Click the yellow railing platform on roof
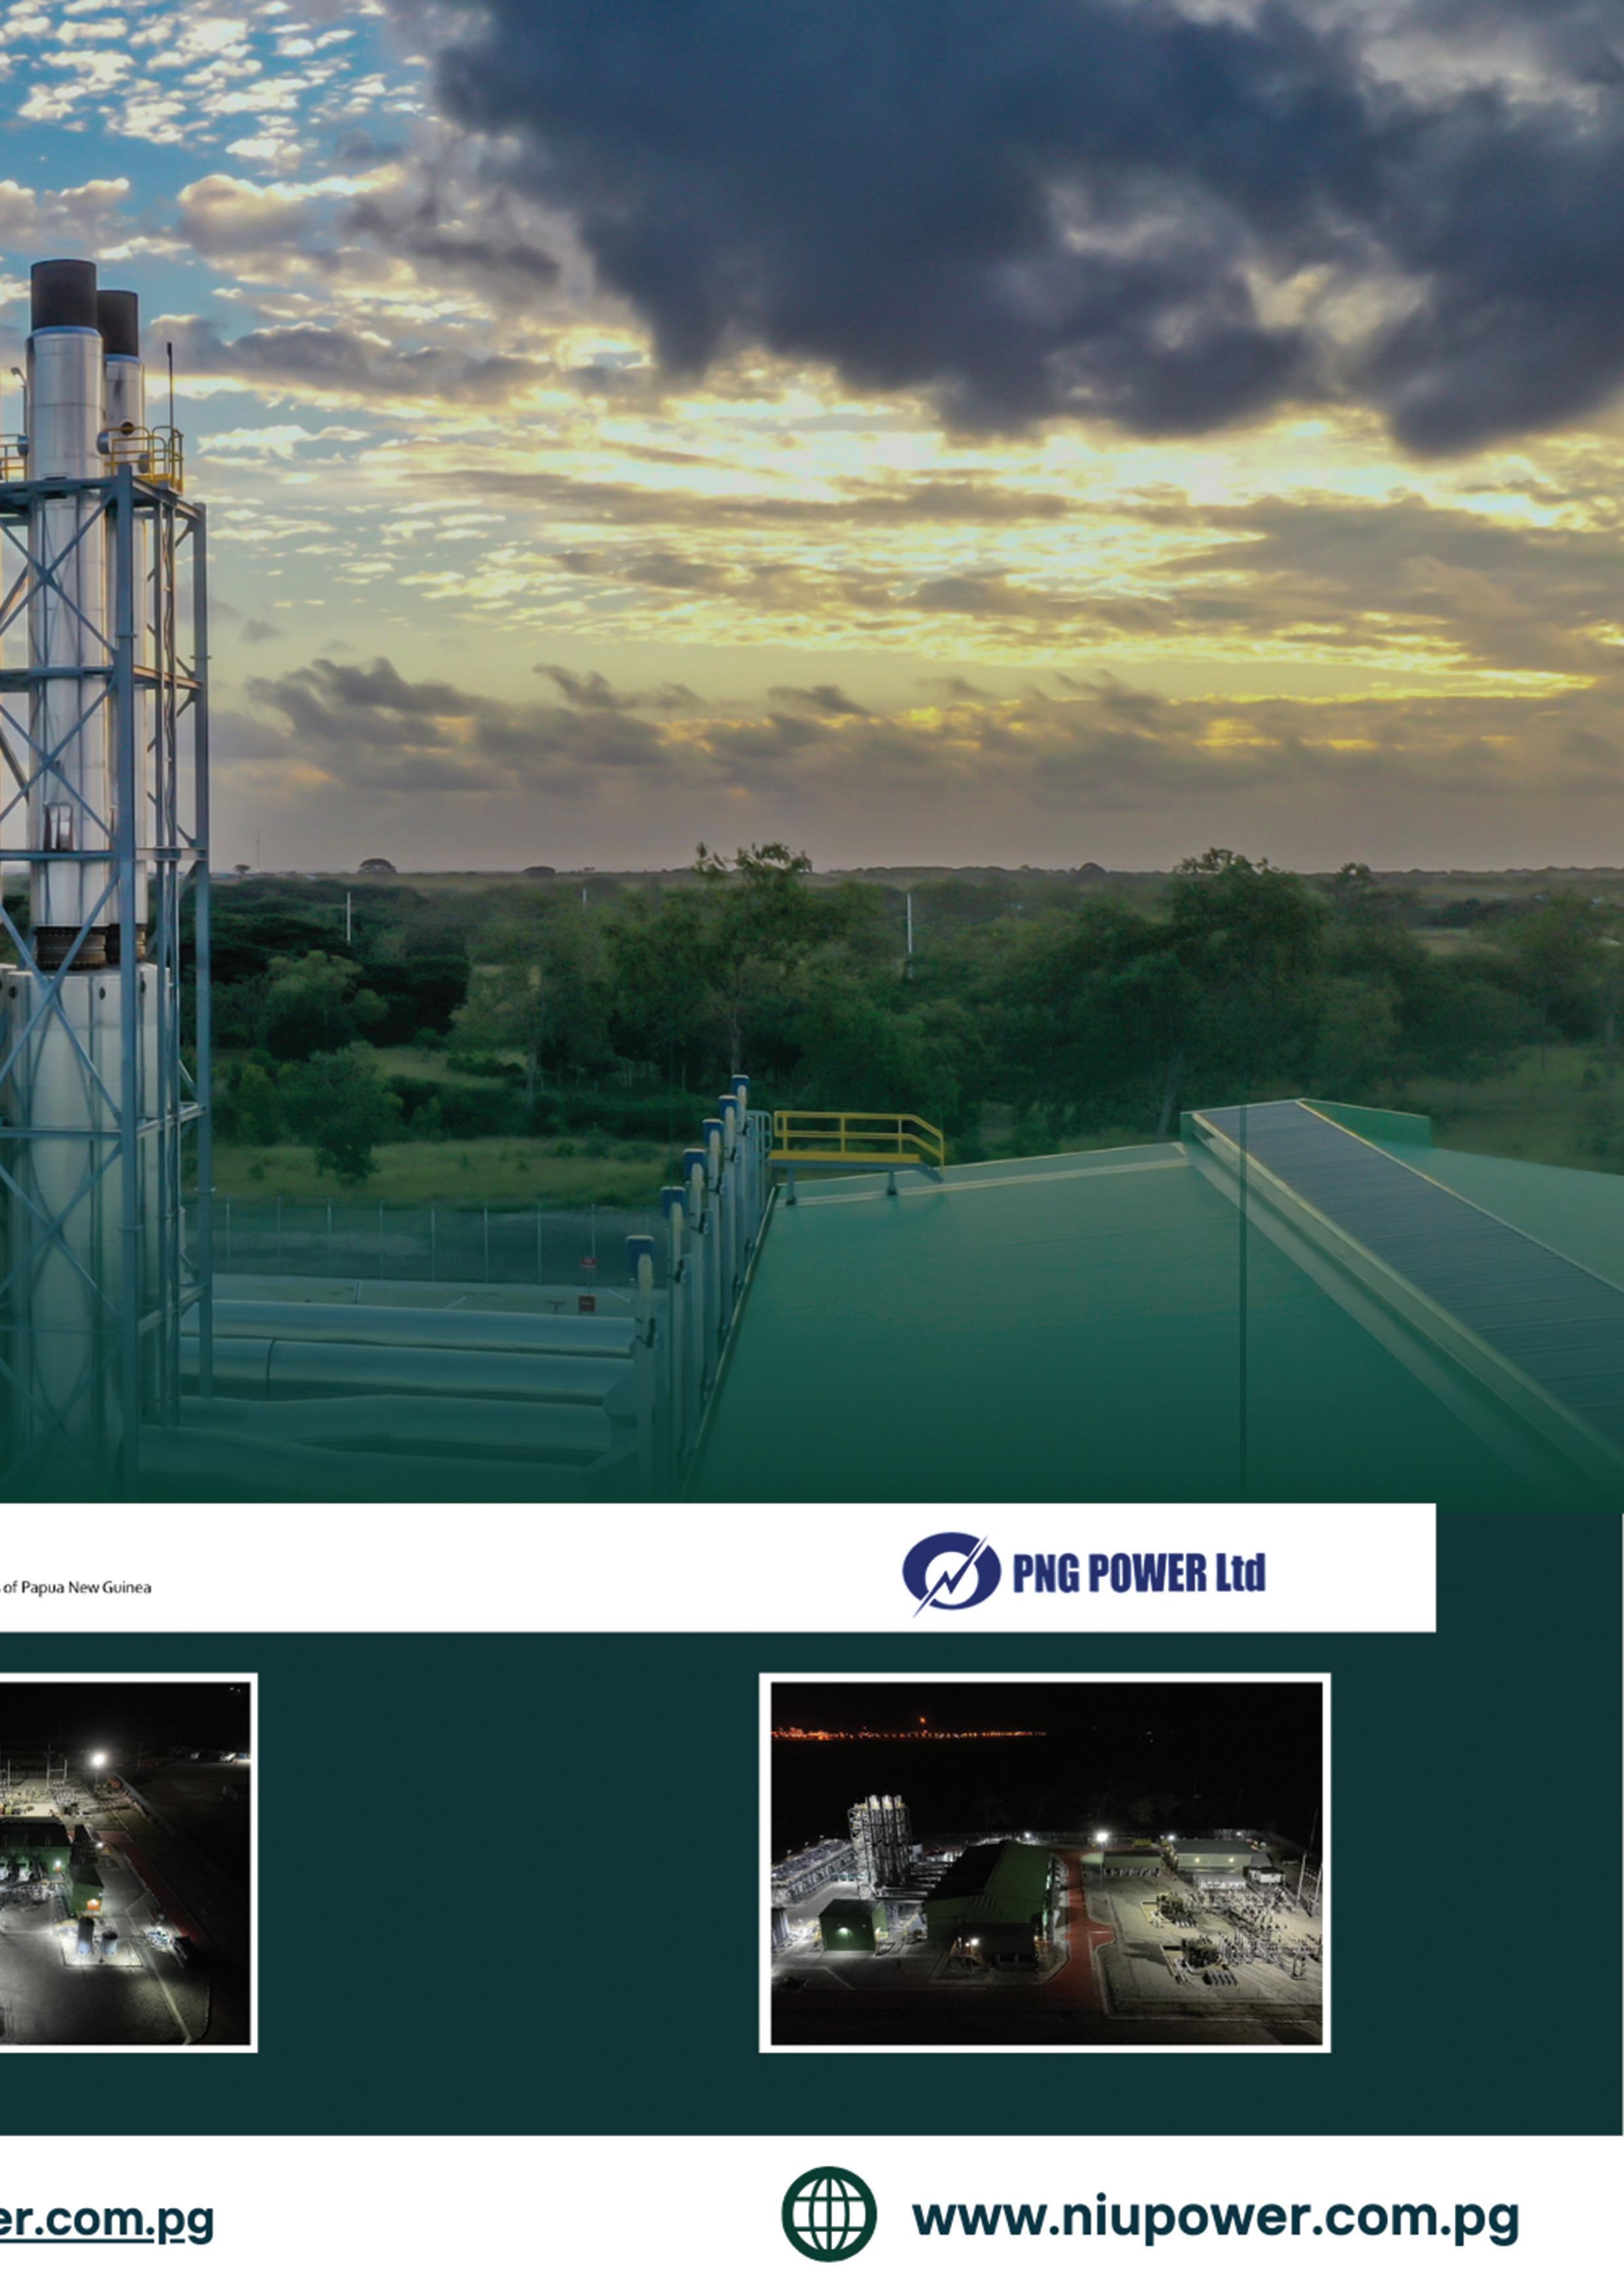The width and height of the screenshot is (1624, 2293). click(857, 1139)
